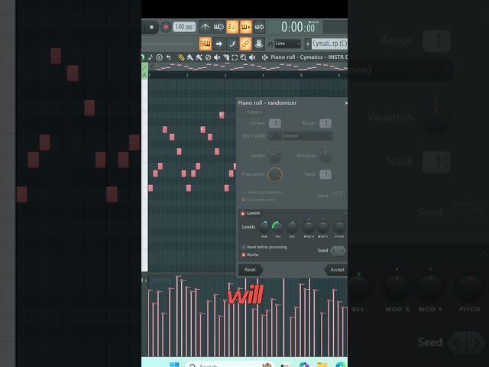Select the Paint brush tool

(190, 57)
